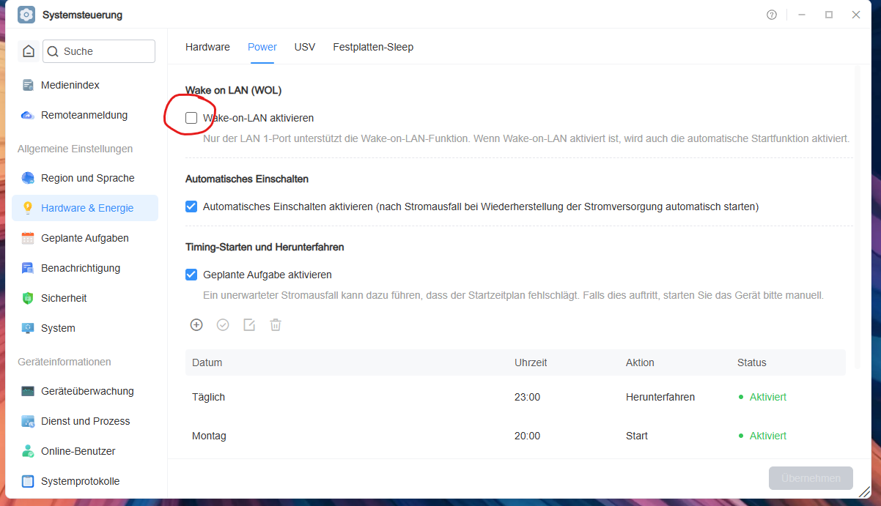The height and width of the screenshot is (506, 881).
Task: Click the System monitor icon
Action: [28, 328]
